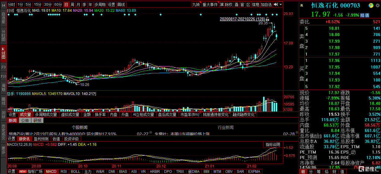This screenshot has height=174, width=381.
Task: Open the 重大事件 major events dropdown
Action: click(x=210, y=5)
